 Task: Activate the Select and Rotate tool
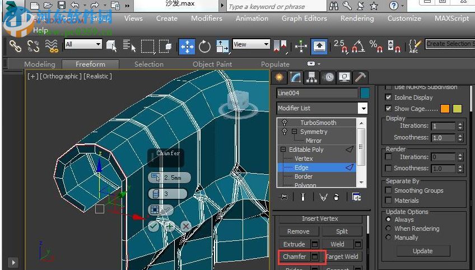coord(205,46)
